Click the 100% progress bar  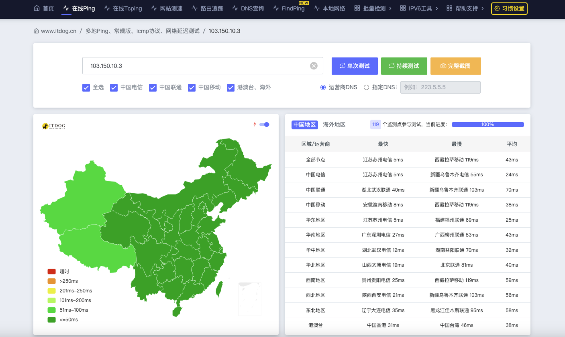(x=487, y=125)
